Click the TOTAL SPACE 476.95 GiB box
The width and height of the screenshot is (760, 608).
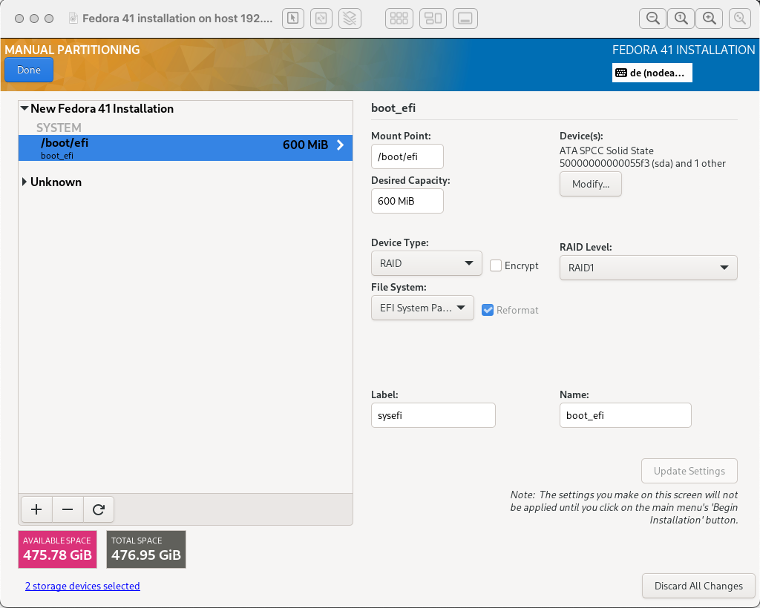[x=146, y=549]
